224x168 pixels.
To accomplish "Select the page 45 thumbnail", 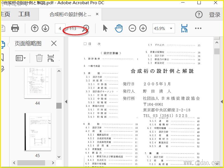I will tap(38, 132).
